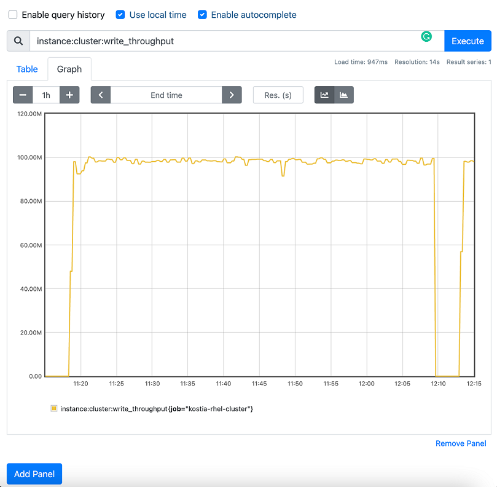Switch to stacked area chart display
497x487 pixels.
[344, 95]
